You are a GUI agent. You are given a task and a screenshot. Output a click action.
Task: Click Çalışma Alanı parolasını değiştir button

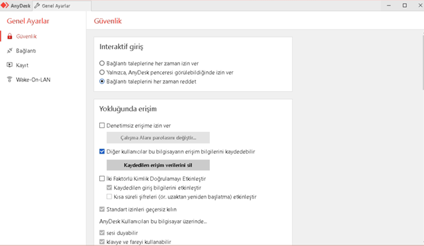coord(158,137)
